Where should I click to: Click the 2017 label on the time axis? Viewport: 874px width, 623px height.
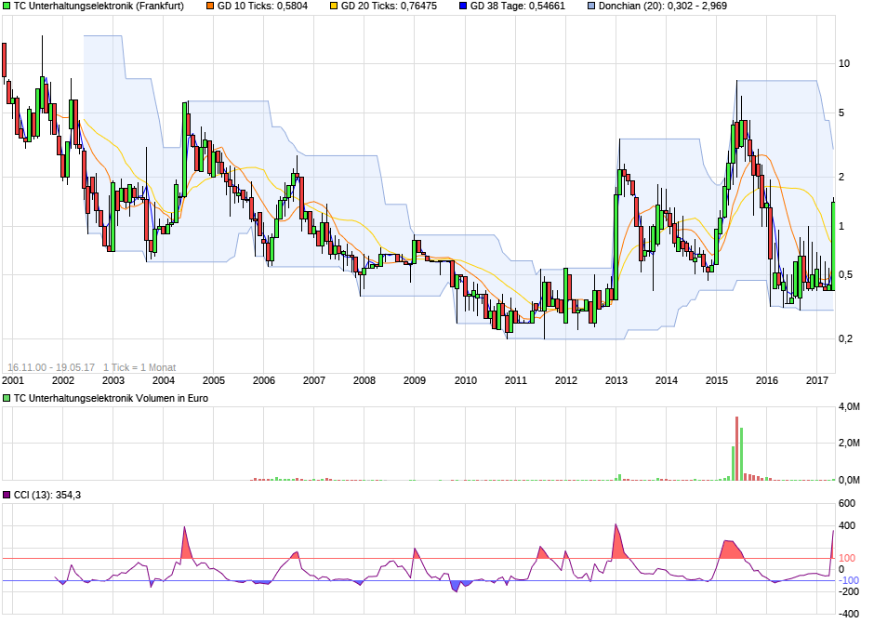click(817, 380)
